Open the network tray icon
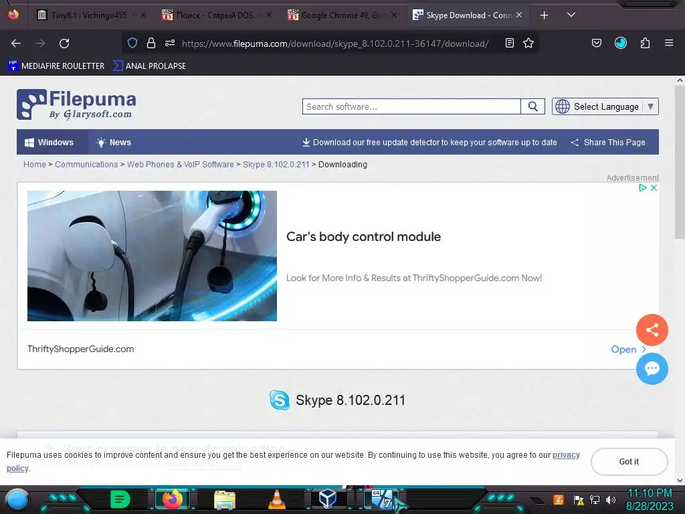 tap(595, 499)
